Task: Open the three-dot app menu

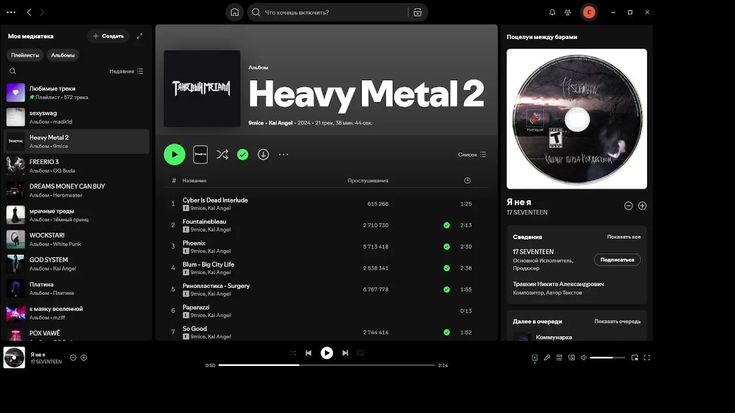Action: (x=11, y=12)
